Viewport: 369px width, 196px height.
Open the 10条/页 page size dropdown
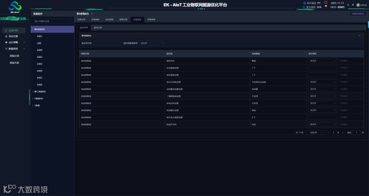tap(315, 133)
